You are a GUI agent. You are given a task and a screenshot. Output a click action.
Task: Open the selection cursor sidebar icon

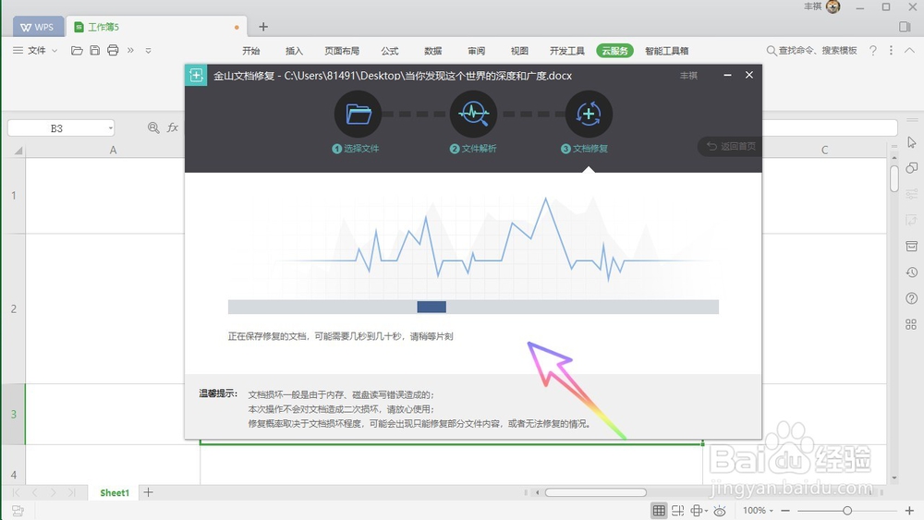(912, 142)
